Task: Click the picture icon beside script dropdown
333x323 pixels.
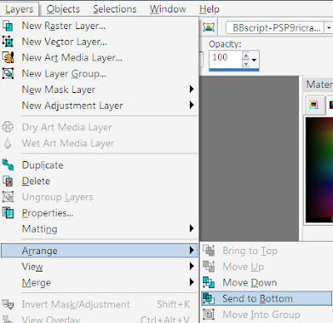Action: [x=208, y=27]
